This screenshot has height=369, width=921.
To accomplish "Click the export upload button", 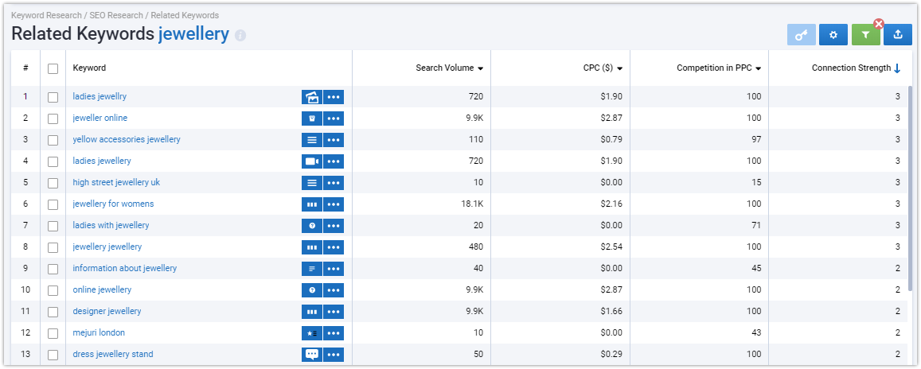I will [897, 35].
